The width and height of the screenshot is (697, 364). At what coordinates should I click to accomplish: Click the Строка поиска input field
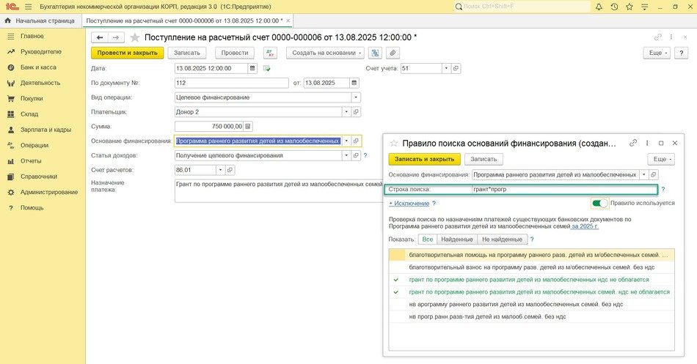pyautogui.click(x=563, y=190)
